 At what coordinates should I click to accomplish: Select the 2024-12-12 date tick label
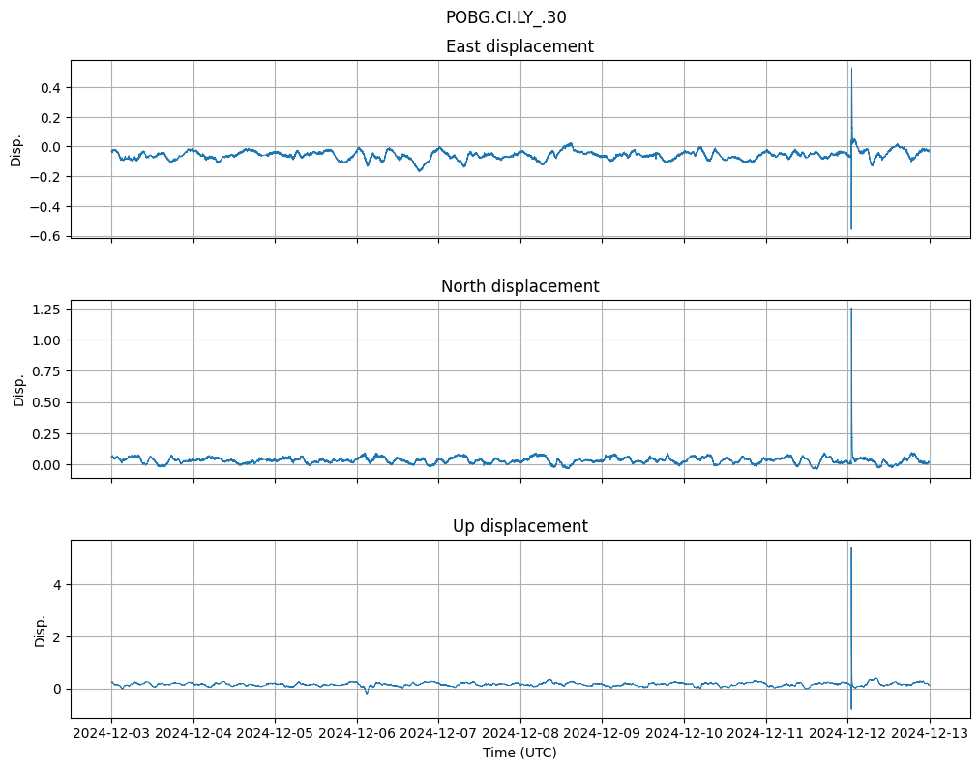(847, 734)
